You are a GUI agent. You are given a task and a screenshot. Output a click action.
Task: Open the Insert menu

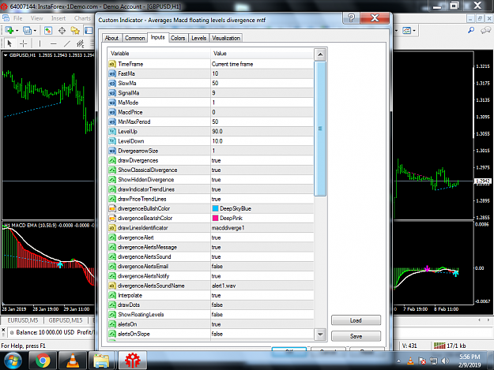(58, 18)
